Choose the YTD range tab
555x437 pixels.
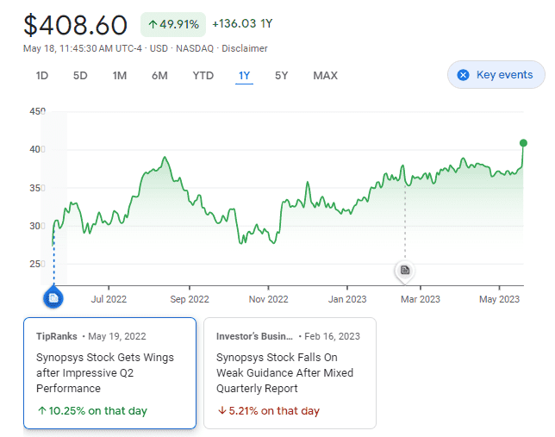pyautogui.click(x=203, y=76)
